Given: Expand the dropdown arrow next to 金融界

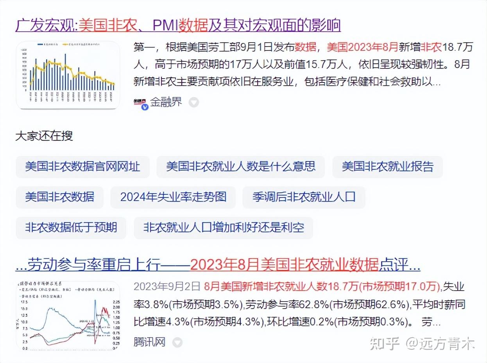Looking at the screenshot, I should tap(193, 102).
